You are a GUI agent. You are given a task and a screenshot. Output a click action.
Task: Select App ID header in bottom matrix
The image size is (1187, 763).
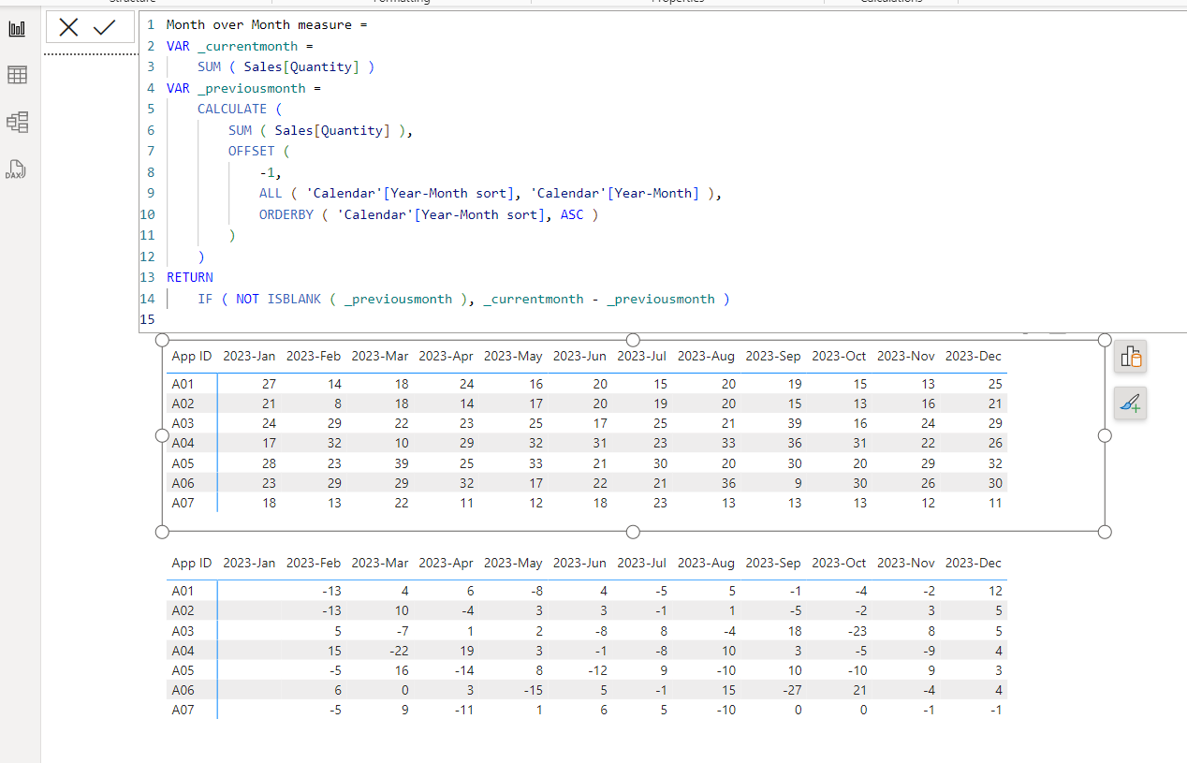pyautogui.click(x=192, y=563)
